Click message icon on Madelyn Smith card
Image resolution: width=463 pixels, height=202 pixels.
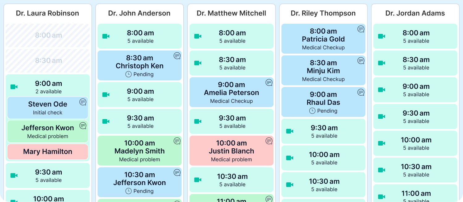coord(177,141)
